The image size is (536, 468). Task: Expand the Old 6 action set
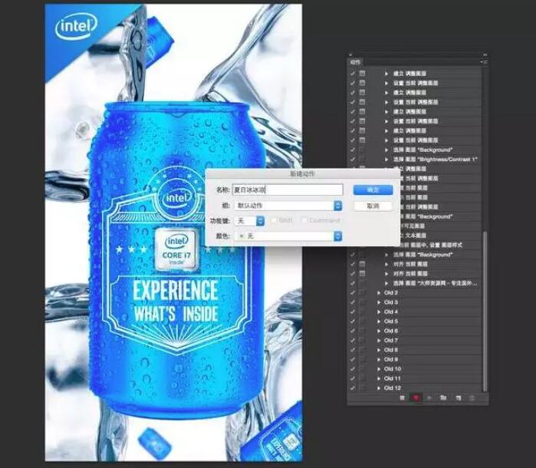[379, 331]
